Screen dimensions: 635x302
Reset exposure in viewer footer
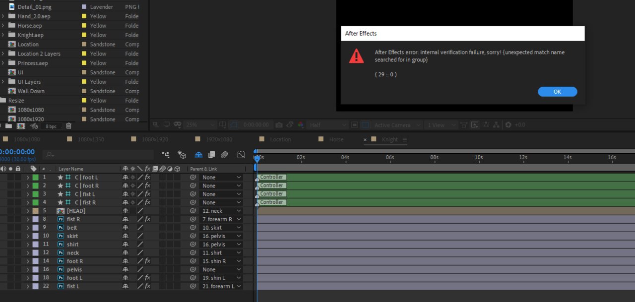[508, 125]
